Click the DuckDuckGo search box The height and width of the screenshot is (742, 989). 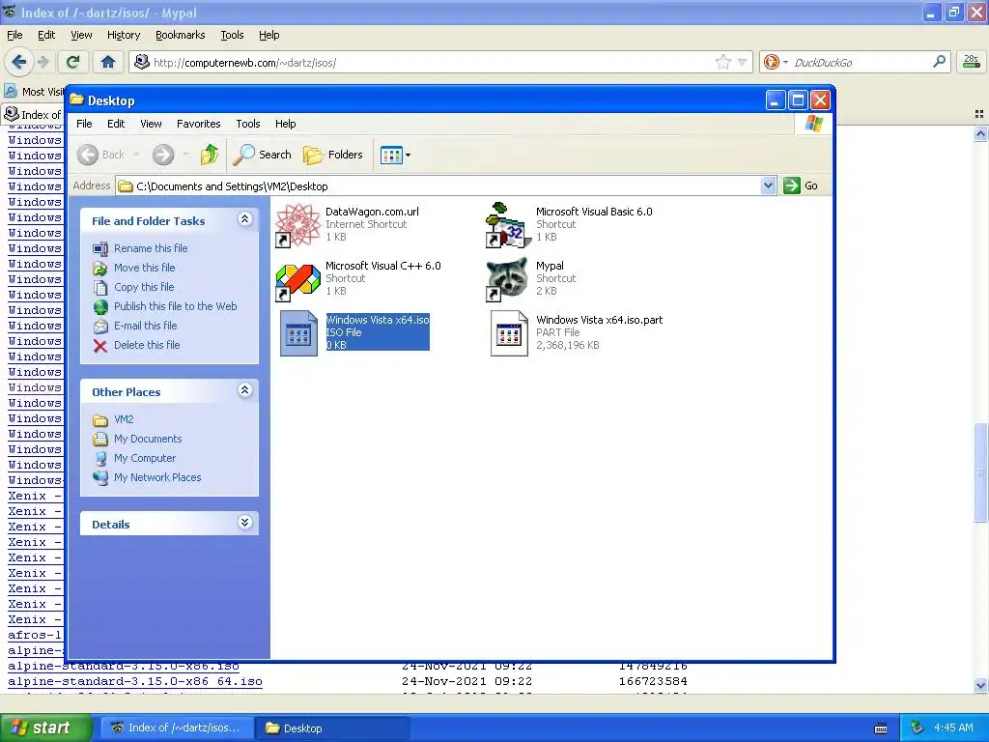861,63
